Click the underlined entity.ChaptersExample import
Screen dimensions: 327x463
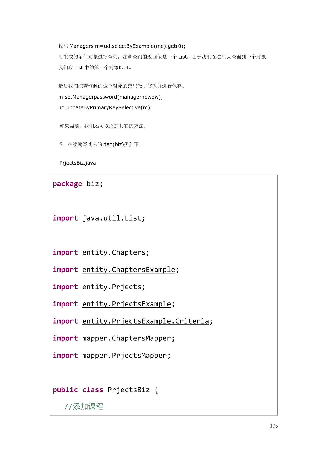pyautogui.click(x=129, y=270)
